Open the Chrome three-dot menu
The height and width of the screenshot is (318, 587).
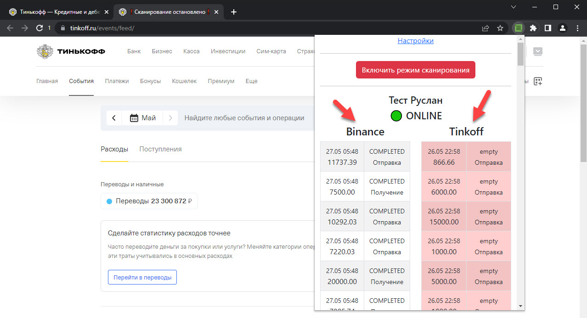coord(577,28)
